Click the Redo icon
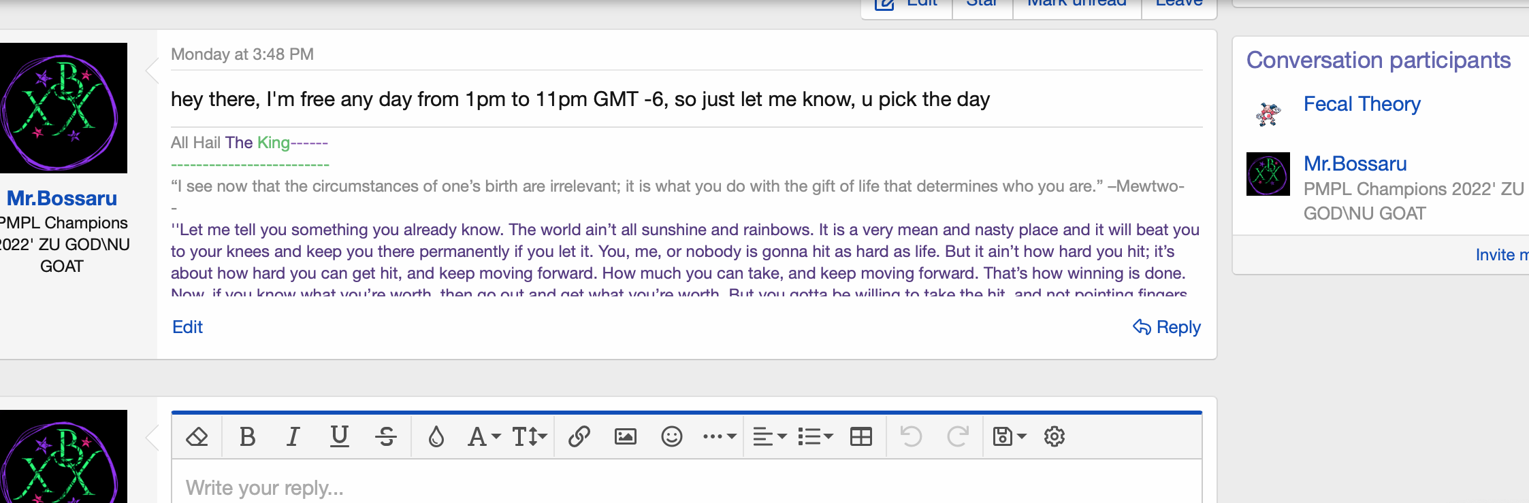Viewport: 1529px width, 503px height. 958,436
